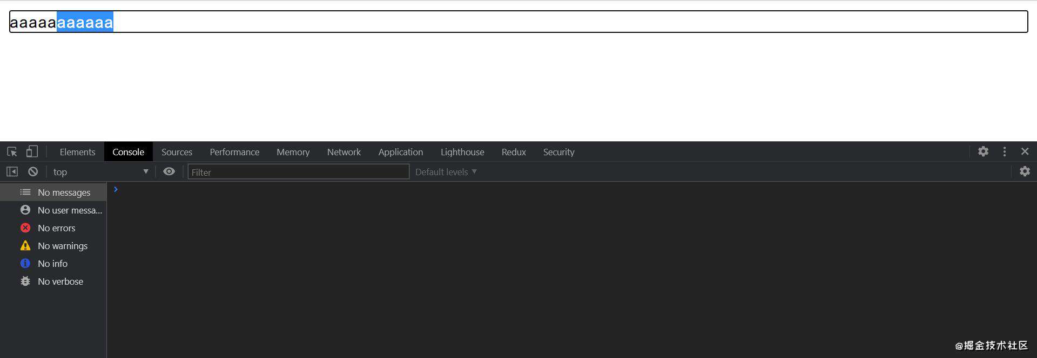The height and width of the screenshot is (358, 1037).
Task: Create a live expression with eye icon
Action: coord(169,171)
